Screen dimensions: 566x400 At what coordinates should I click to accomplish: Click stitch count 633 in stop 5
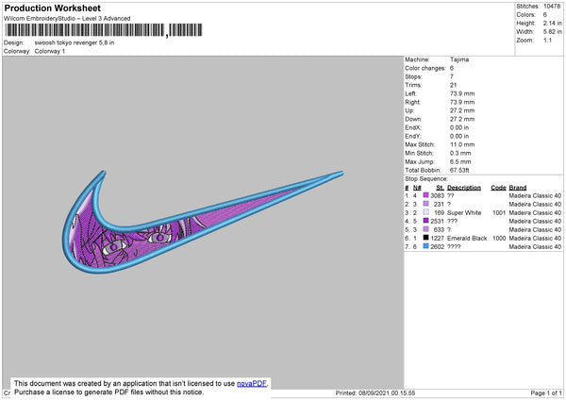[x=439, y=229]
